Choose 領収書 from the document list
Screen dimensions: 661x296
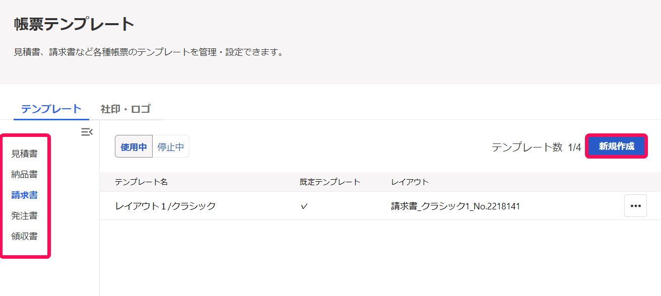point(25,236)
